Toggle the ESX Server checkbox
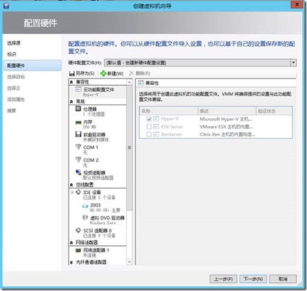307x291 pixels. (149, 126)
